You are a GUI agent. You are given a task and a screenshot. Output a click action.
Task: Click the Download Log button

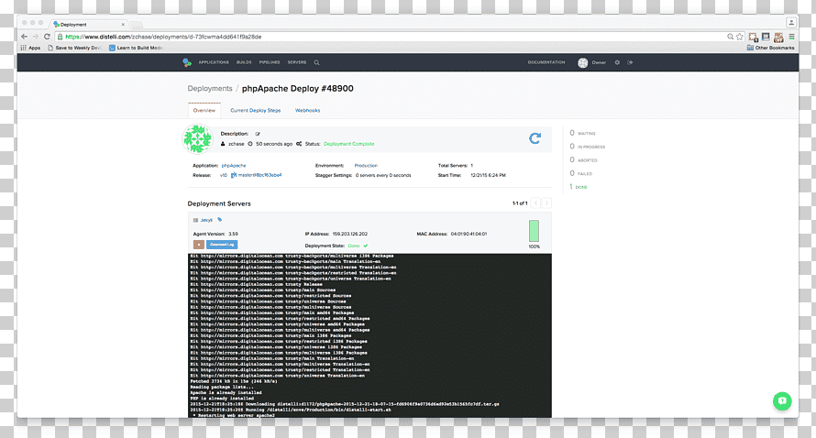tap(222, 245)
